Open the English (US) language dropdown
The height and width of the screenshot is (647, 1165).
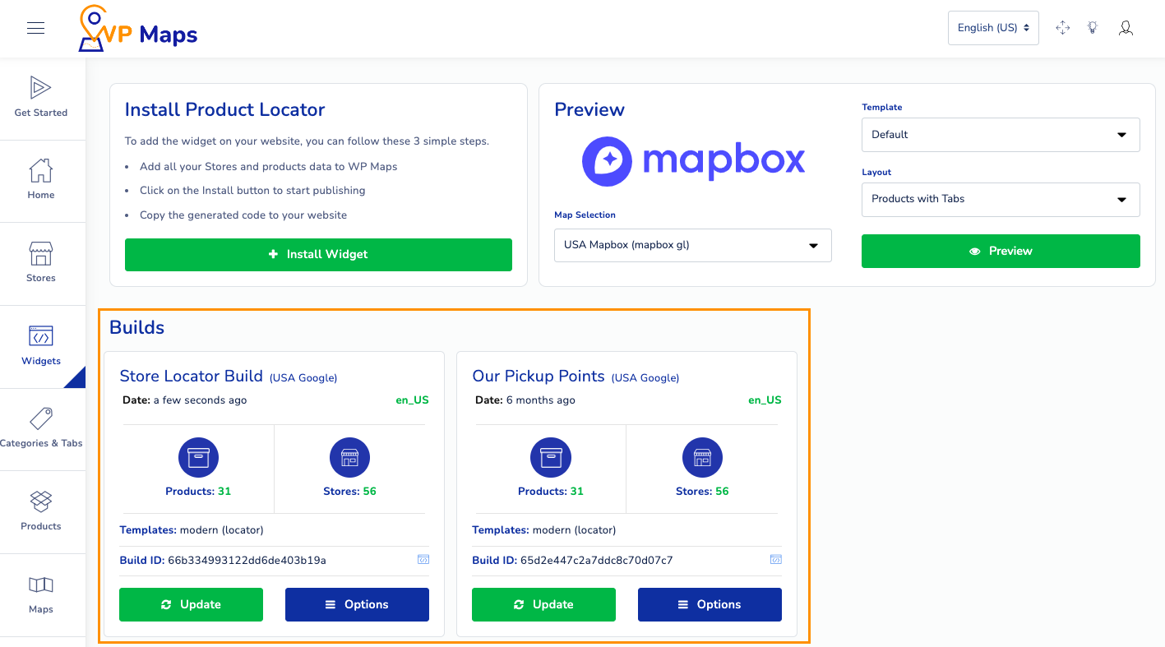pos(993,28)
